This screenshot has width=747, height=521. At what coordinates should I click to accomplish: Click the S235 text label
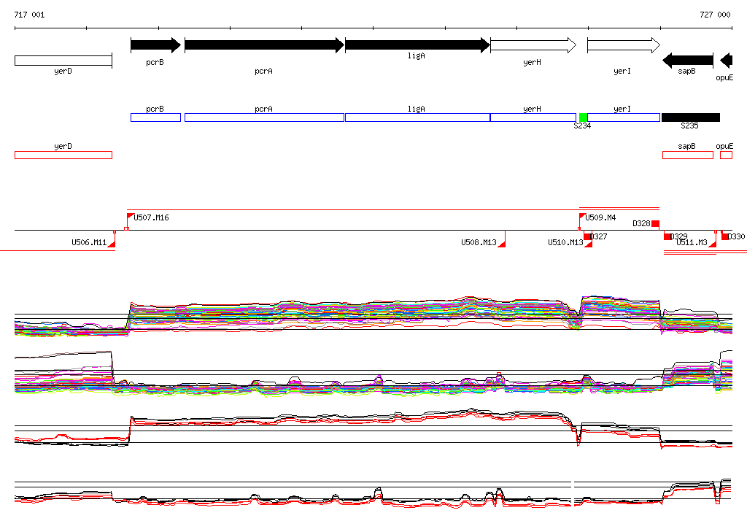coord(689,126)
